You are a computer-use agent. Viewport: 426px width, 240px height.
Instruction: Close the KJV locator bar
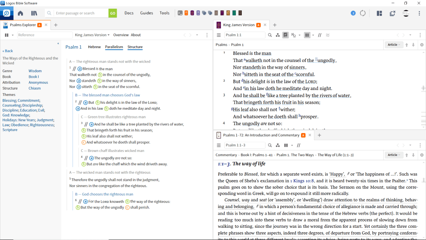pos(422,45)
